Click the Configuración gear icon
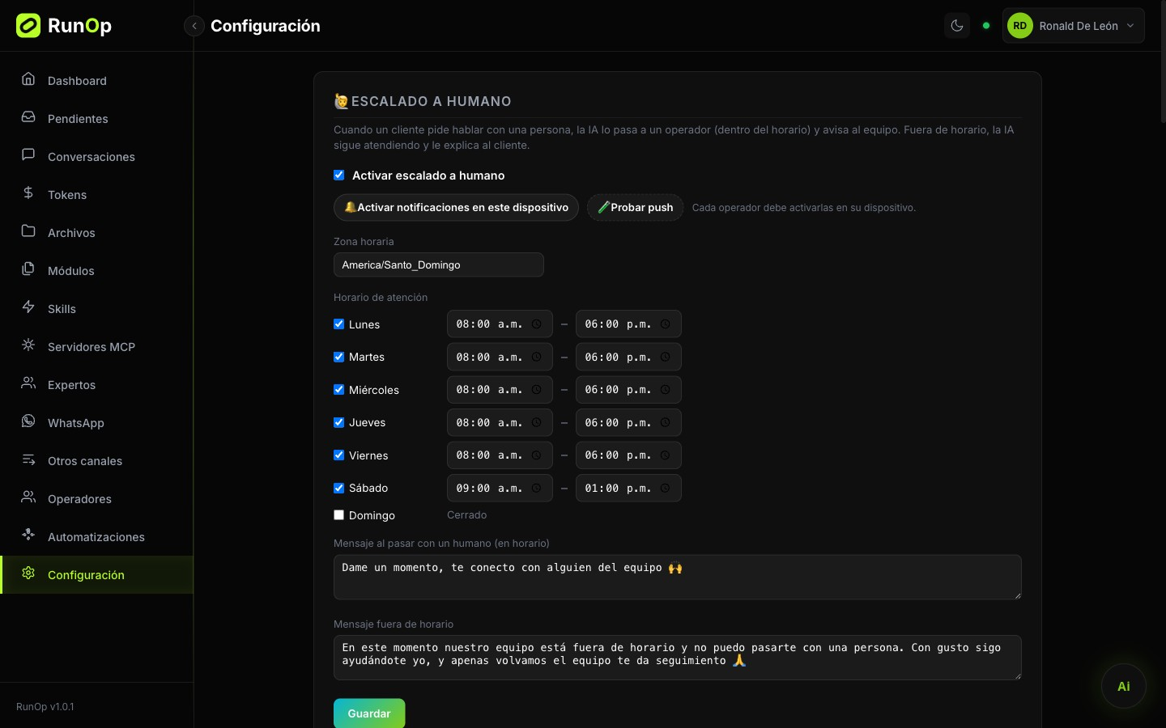This screenshot has height=728, width=1166. point(28,574)
